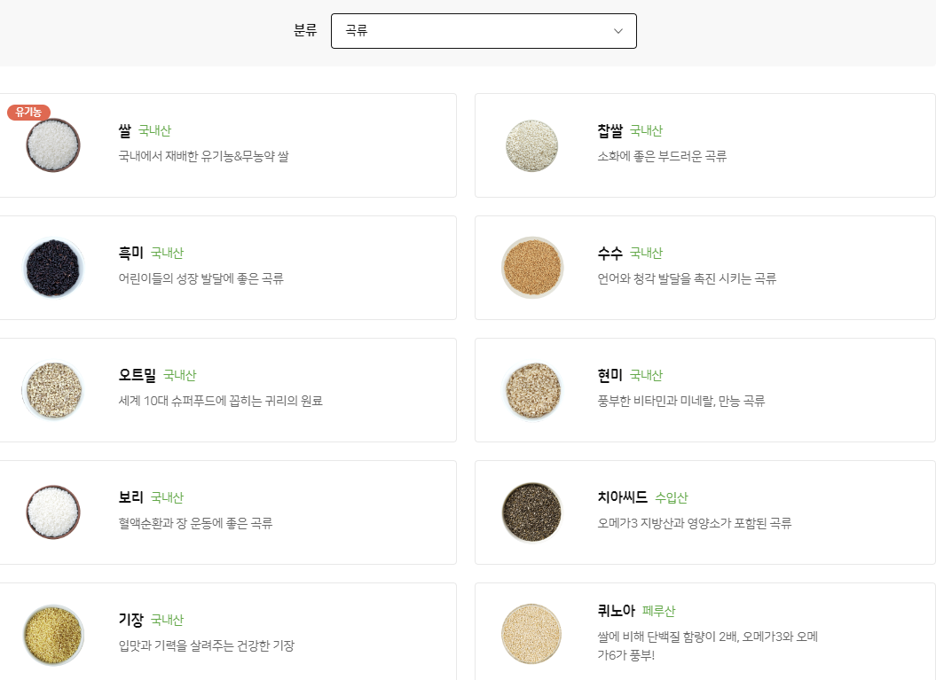Open the 찹쌀 product card
Screen dimensions: 936x680
[705, 145]
